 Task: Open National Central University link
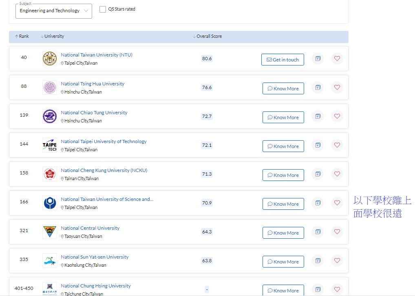point(90,228)
